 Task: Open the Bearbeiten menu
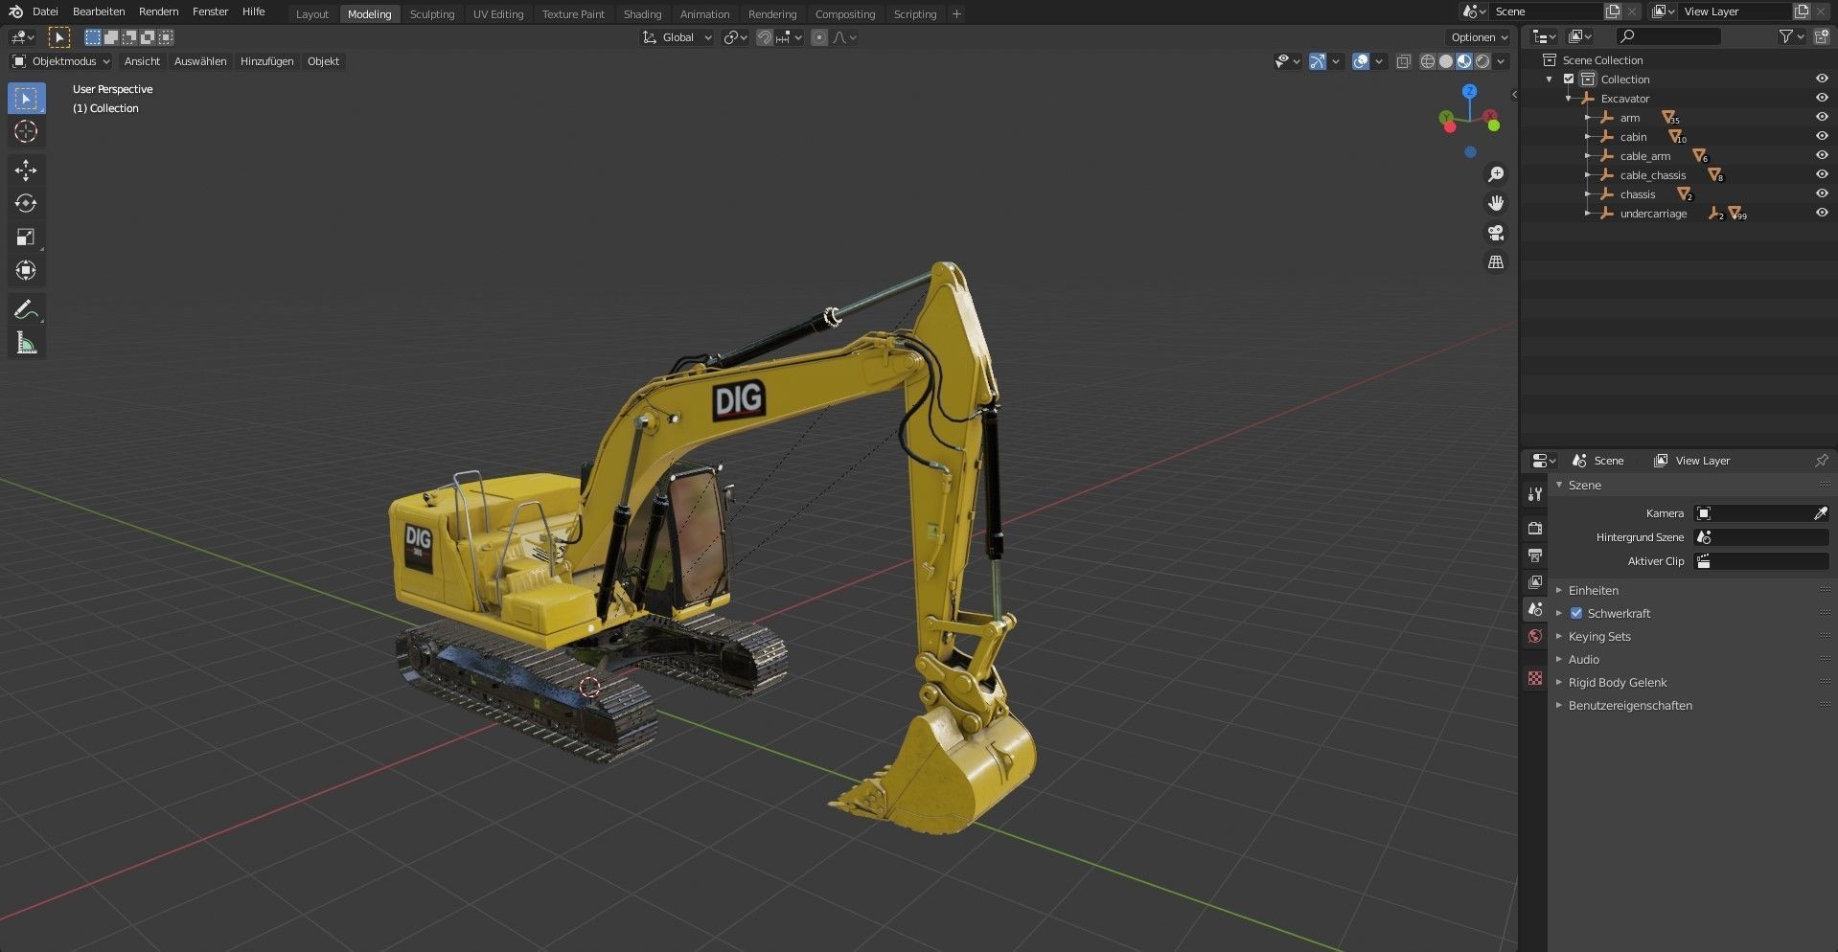99,11
